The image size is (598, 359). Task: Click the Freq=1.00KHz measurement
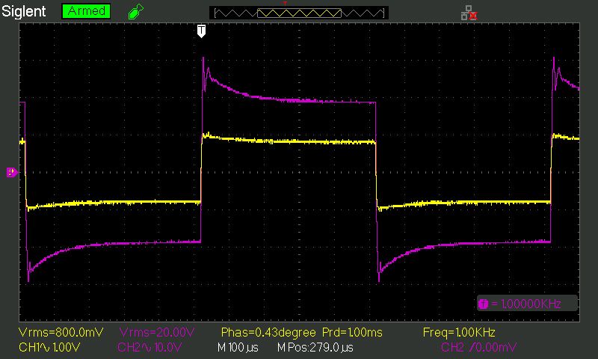click(x=459, y=332)
